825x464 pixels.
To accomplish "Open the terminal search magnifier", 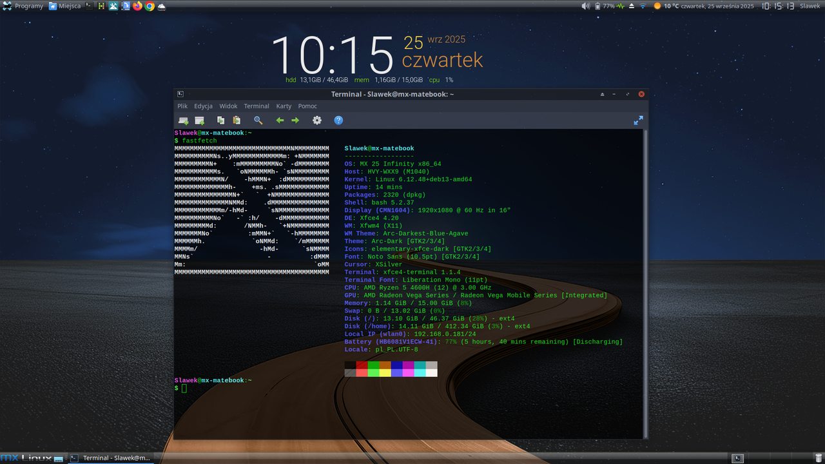I will 258,121.
